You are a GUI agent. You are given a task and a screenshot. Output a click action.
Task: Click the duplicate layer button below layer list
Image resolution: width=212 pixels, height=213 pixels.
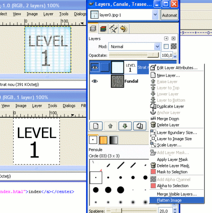139,126
